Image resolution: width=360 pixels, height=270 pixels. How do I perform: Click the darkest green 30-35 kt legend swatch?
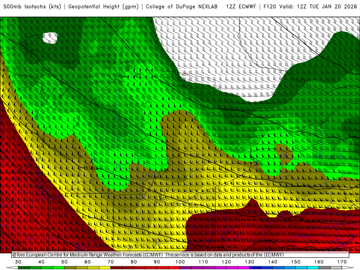[x=24, y=268]
